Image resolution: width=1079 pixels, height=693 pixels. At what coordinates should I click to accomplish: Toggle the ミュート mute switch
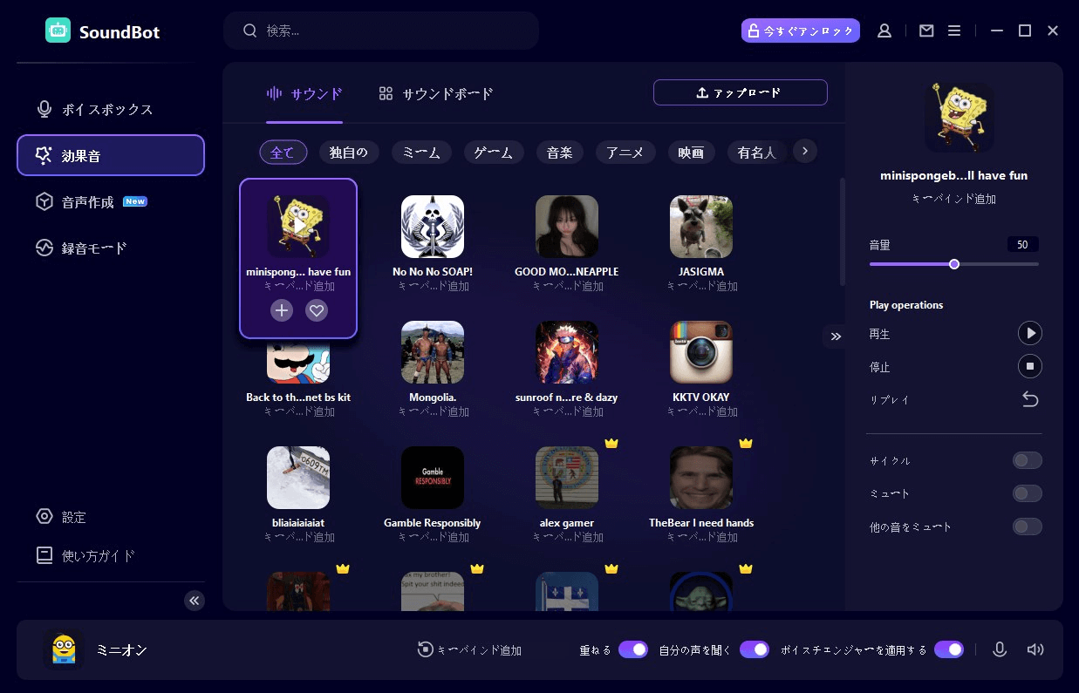coord(1028,493)
